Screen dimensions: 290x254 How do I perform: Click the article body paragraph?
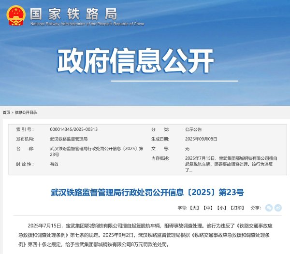coord(145,235)
